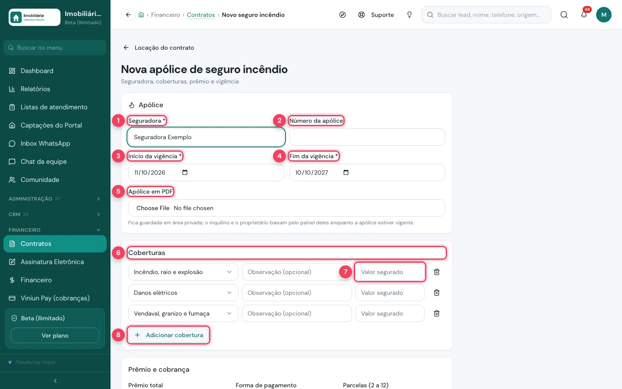Screen dimensions: 622x389
Task: Open Relatórios in sidebar
Action: point(55,89)
